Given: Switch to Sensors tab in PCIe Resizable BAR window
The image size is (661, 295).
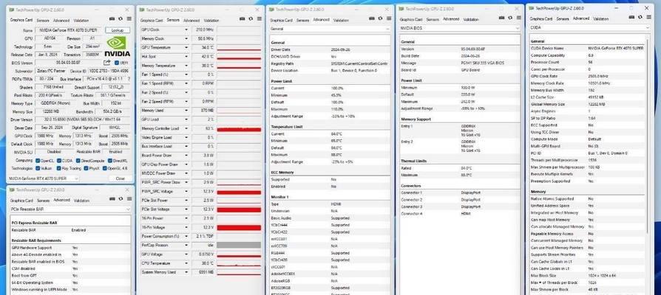Looking at the screenshot, I should (x=43, y=201).
